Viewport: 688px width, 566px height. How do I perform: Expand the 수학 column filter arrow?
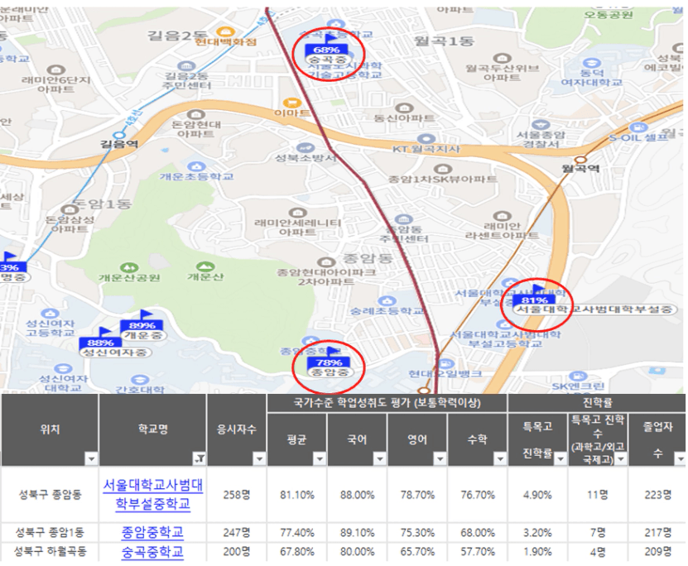500,459
